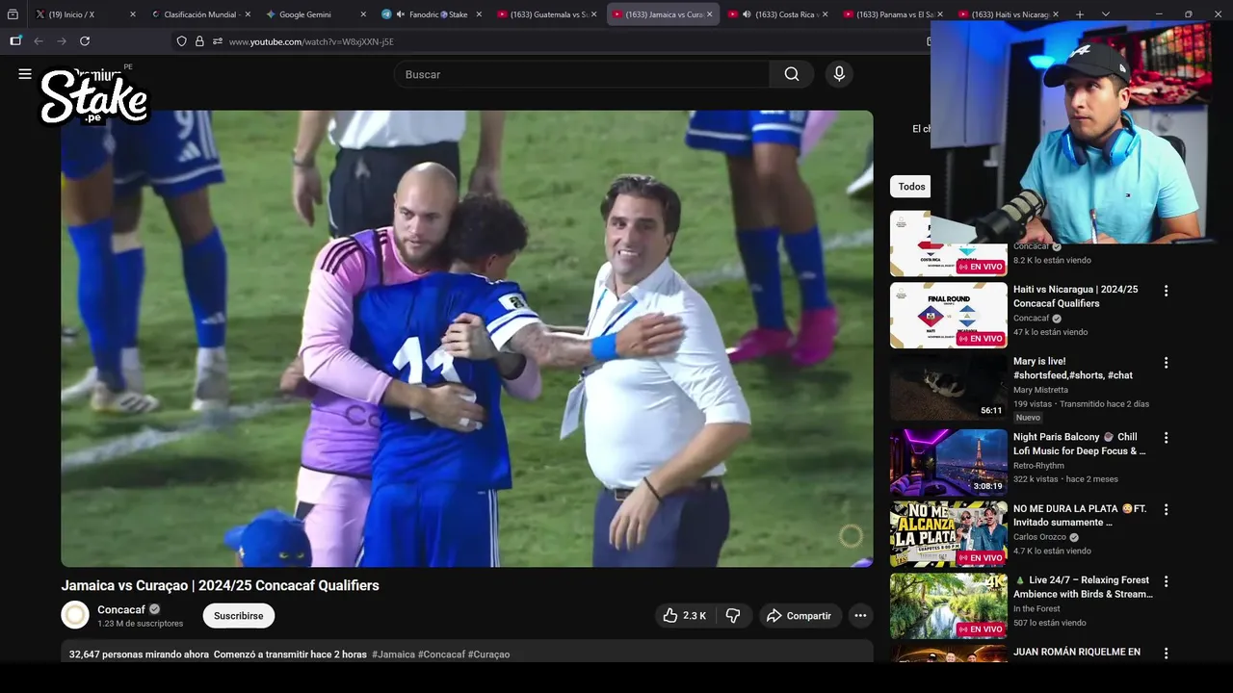Open the Concacaf channel avatar
This screenshot has height=693, width=1233.
pyautogui.click(x=75, y=615)
